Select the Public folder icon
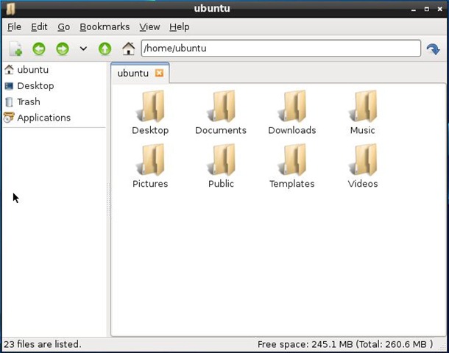 [x=221, y=160]
